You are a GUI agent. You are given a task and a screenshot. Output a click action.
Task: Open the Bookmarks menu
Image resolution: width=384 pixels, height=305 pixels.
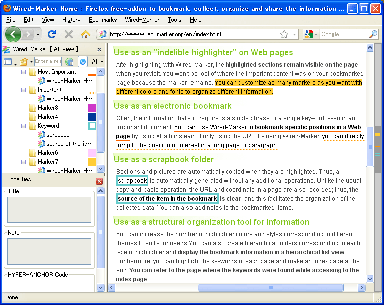point(103,20)
